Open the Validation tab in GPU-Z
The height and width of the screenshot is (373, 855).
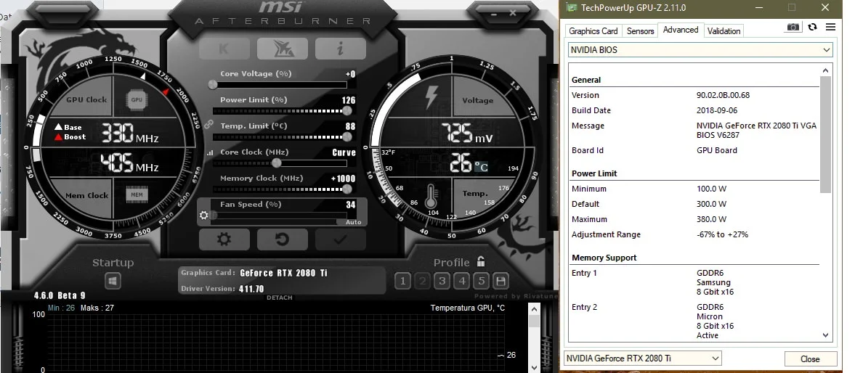[x=724, y=31]
